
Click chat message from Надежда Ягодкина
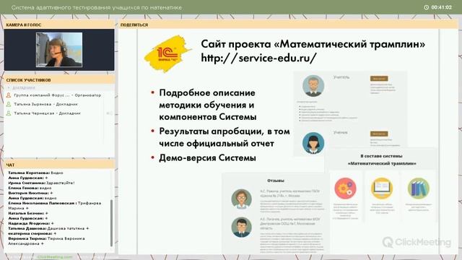(x=31, y=223)
